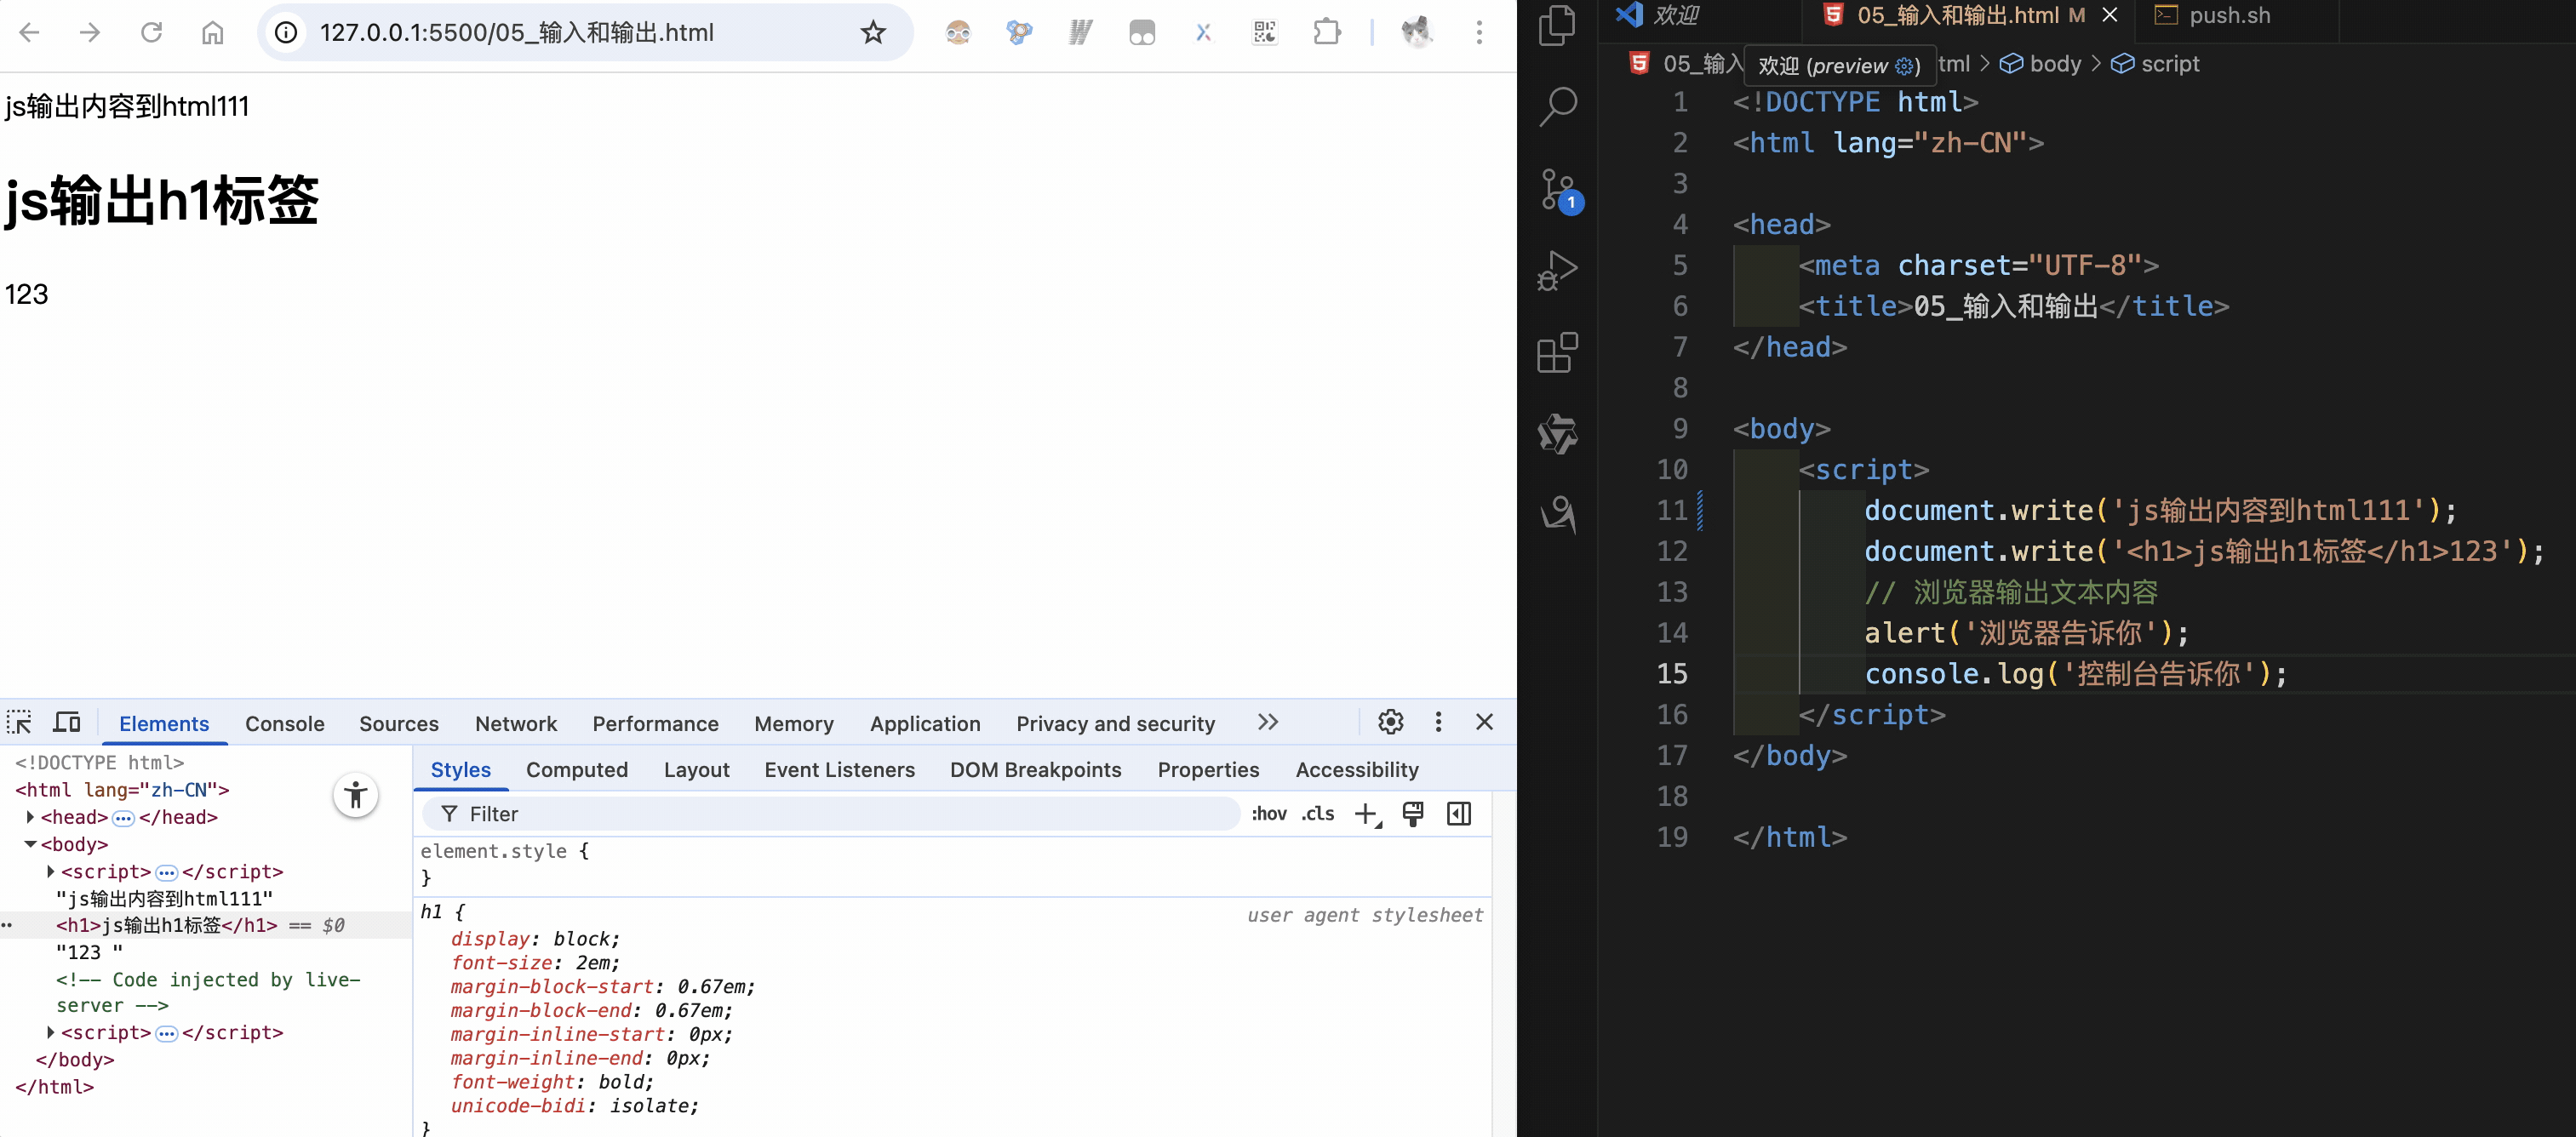Image resolution: width=2576 pixels, height=1137 pixels.
Task: Open push.sh editor tab
Action: [x=2228, y=16]
